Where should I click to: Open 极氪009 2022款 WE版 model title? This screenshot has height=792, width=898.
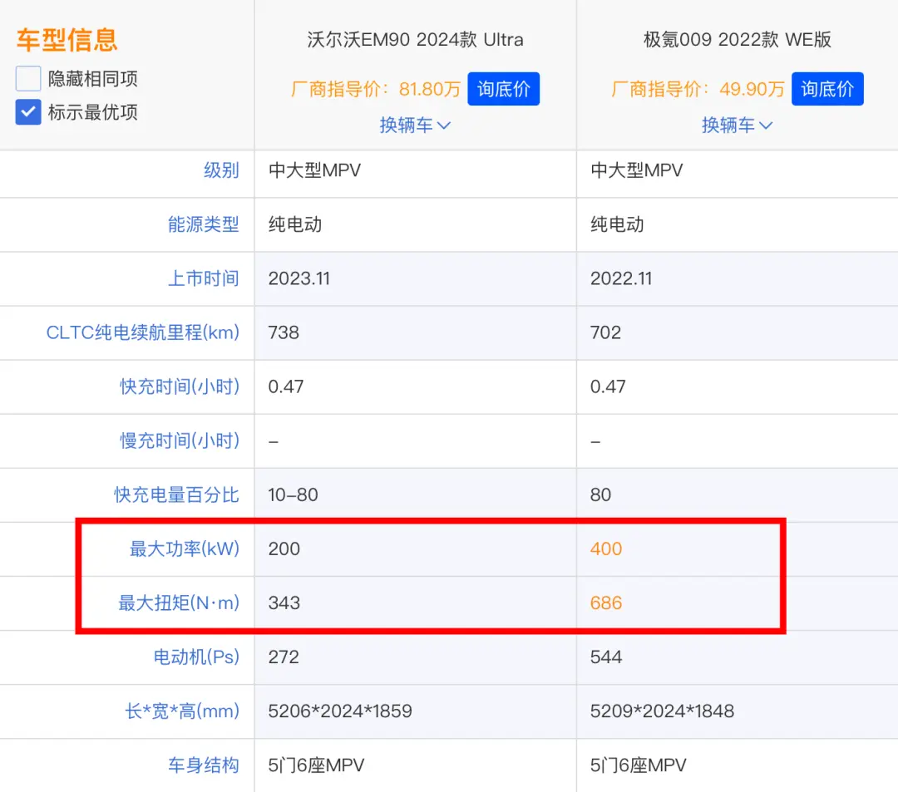[737, 40]
